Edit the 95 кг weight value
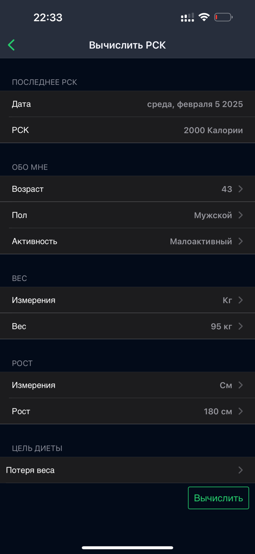Viewport: 255px width, 554px height. point(221,326)
